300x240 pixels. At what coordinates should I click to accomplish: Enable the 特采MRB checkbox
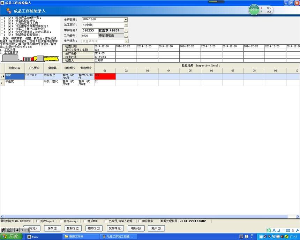pyautogui.click(x=85, y=221)
